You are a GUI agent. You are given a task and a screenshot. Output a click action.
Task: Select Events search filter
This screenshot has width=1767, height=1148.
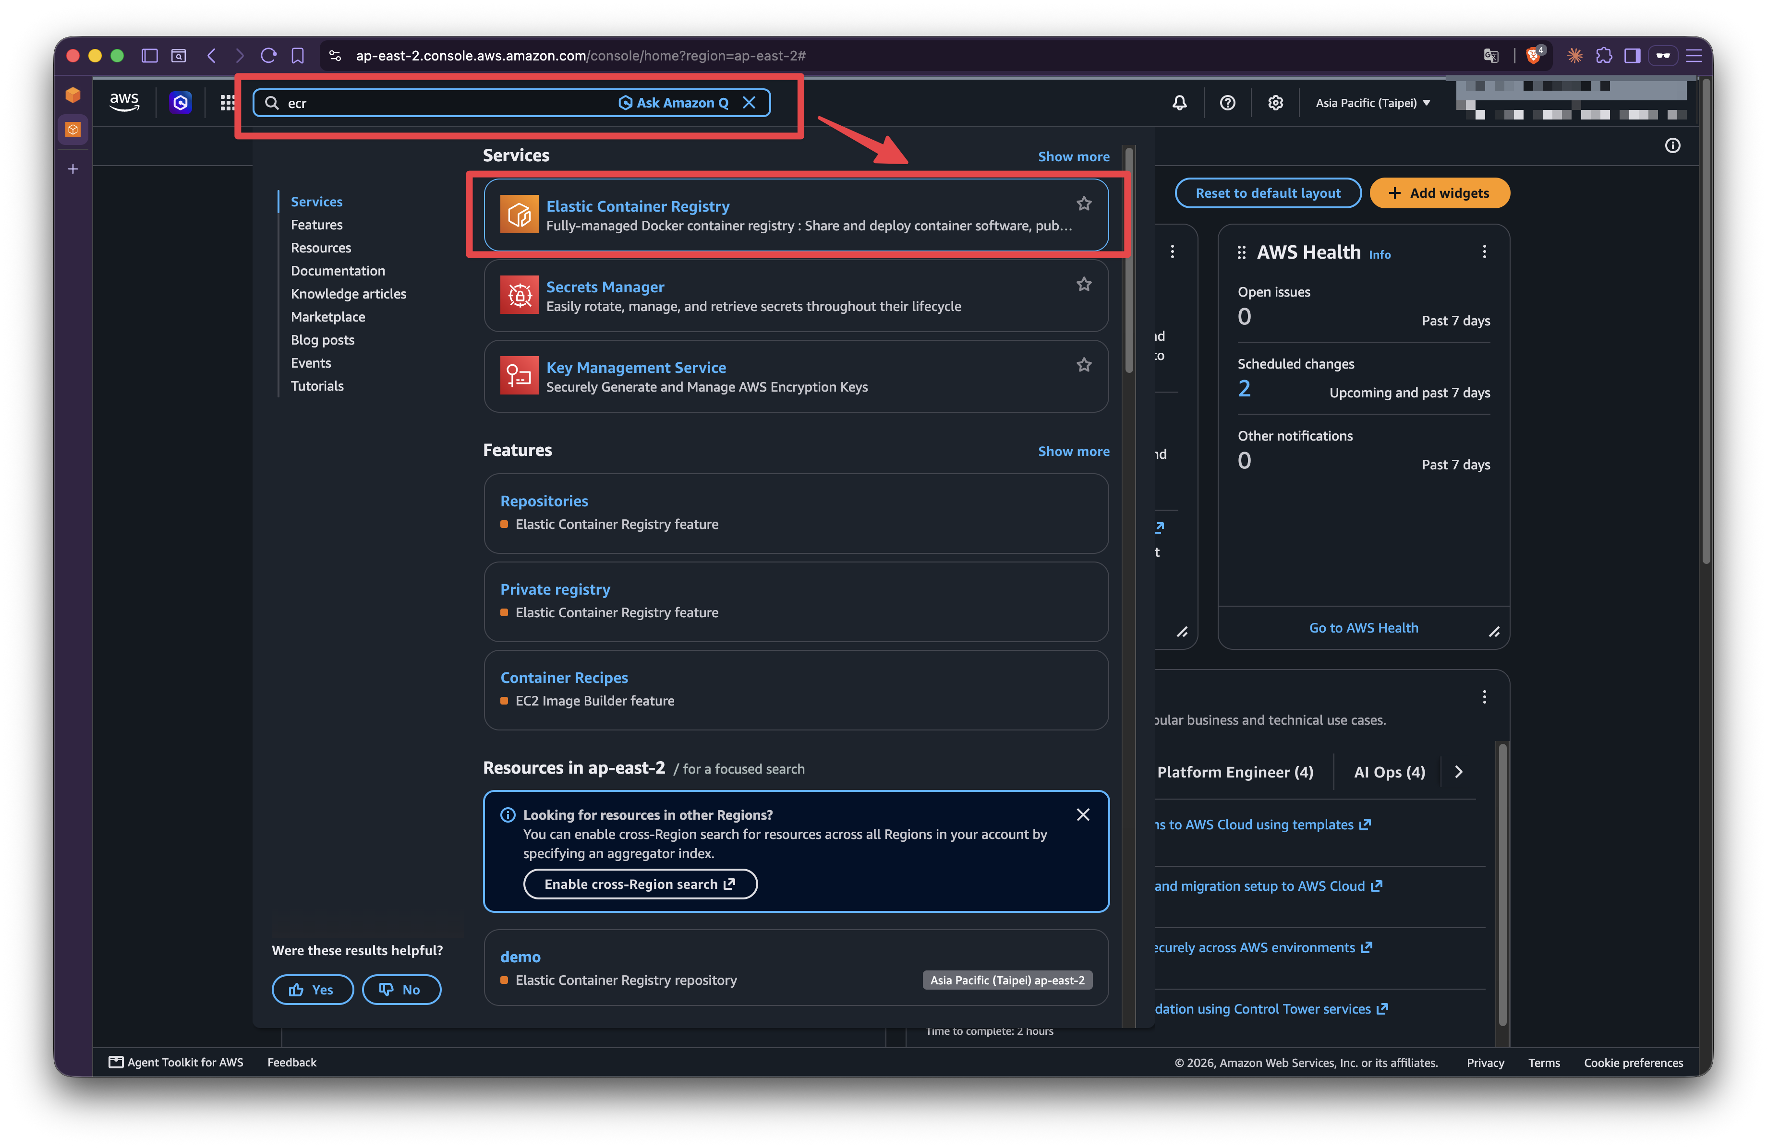310,362
